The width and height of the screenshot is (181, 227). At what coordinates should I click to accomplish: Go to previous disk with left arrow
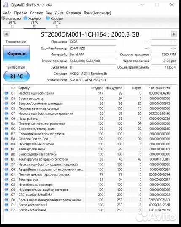pos(6,34)
